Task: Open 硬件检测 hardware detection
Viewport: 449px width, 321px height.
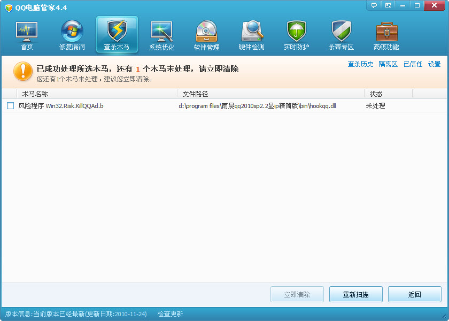Action: (x=251, y=35)
